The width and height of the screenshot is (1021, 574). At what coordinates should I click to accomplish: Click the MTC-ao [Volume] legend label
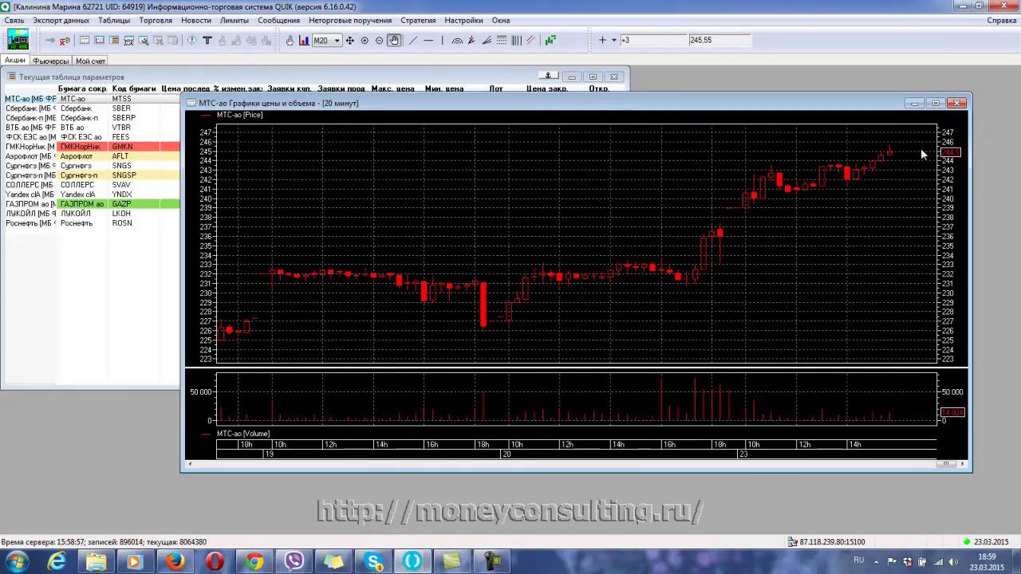coord(242,434)
